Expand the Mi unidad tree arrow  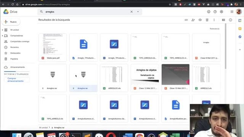coord(2,30)
